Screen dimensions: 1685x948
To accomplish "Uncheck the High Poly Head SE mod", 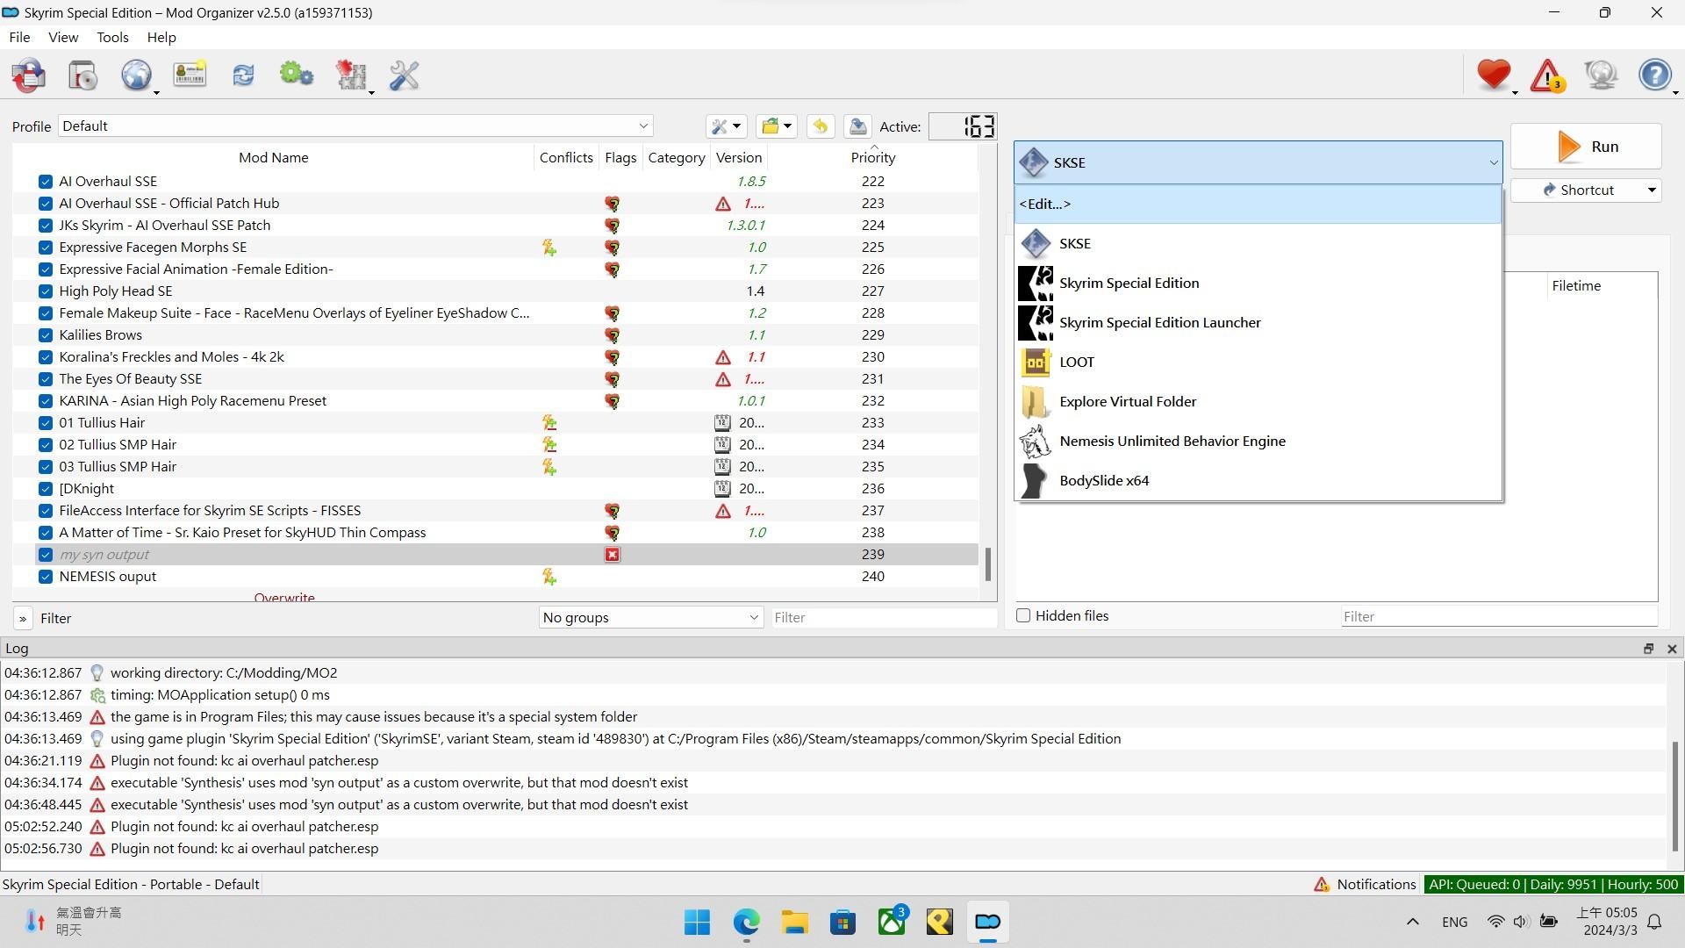I will click(46, 291).
